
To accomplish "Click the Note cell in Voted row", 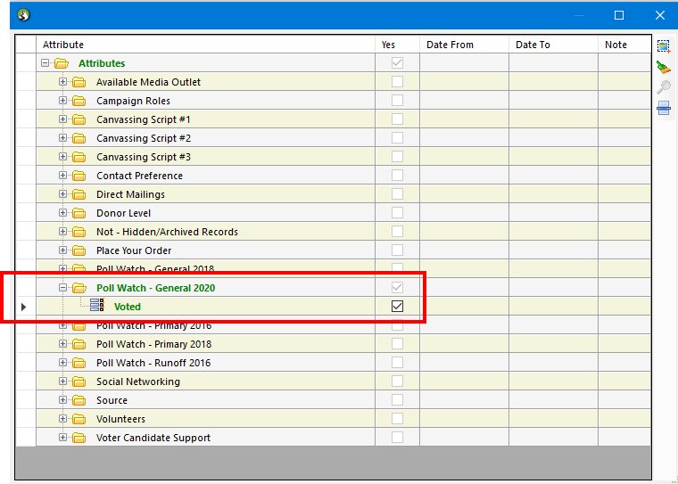I will [x=624, y=306].
